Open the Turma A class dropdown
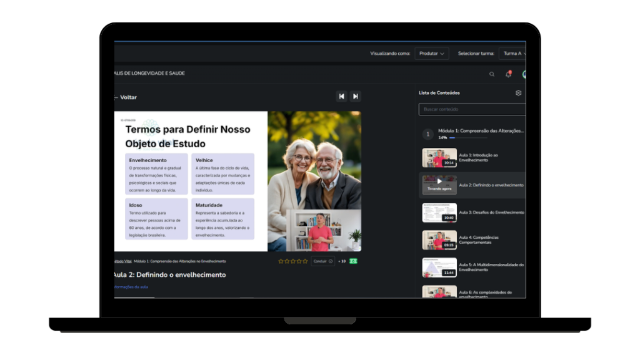640x355 pixels. coord(514,54)
